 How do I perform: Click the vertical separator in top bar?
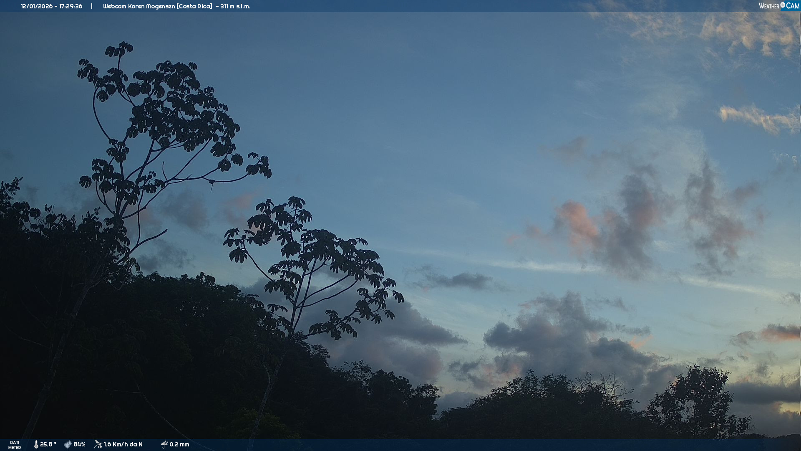click(x=92, y=6)
